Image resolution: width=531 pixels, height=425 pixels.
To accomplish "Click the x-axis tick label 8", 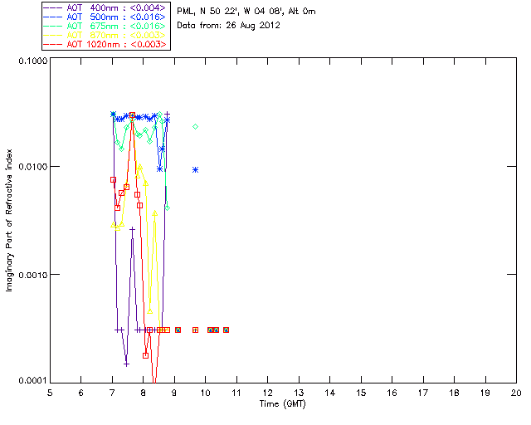I will [x=144, y=393].
